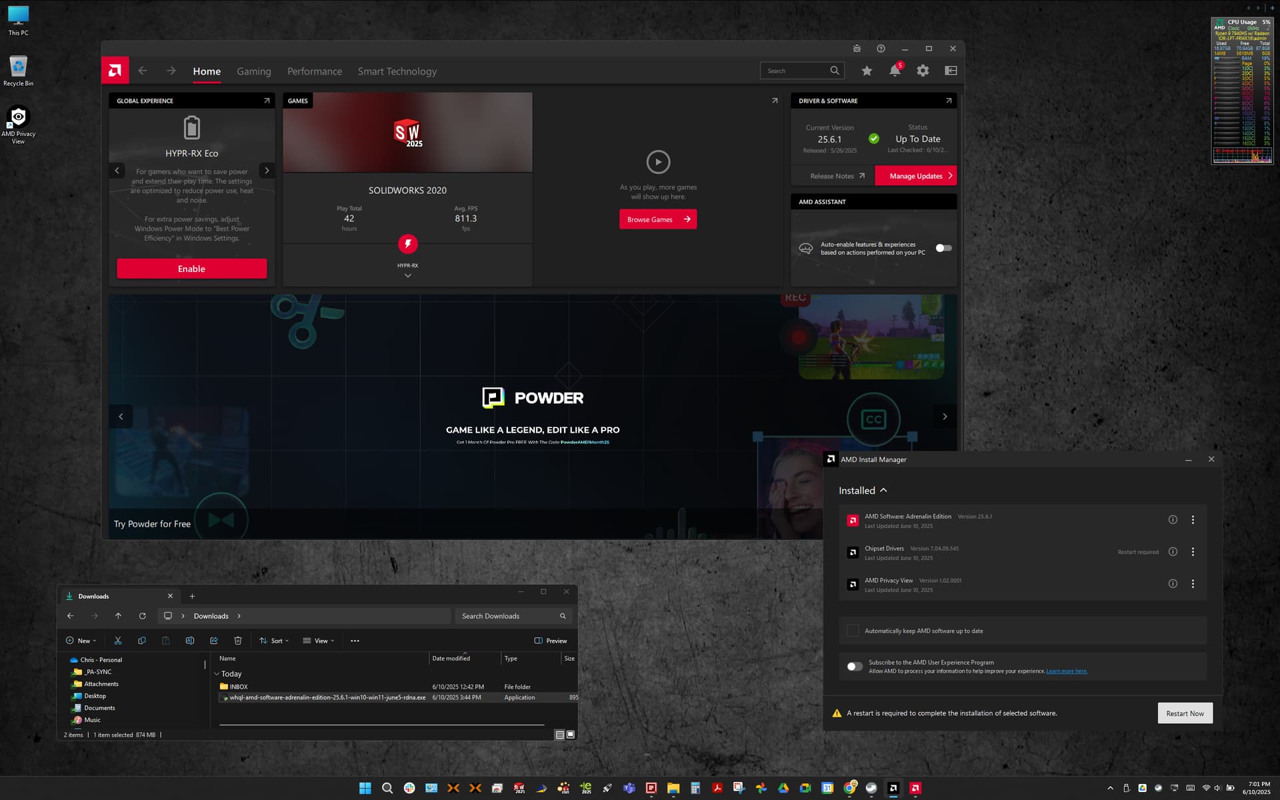
Task: Open the AMD logo home button
Action: (x=115, y=71)
